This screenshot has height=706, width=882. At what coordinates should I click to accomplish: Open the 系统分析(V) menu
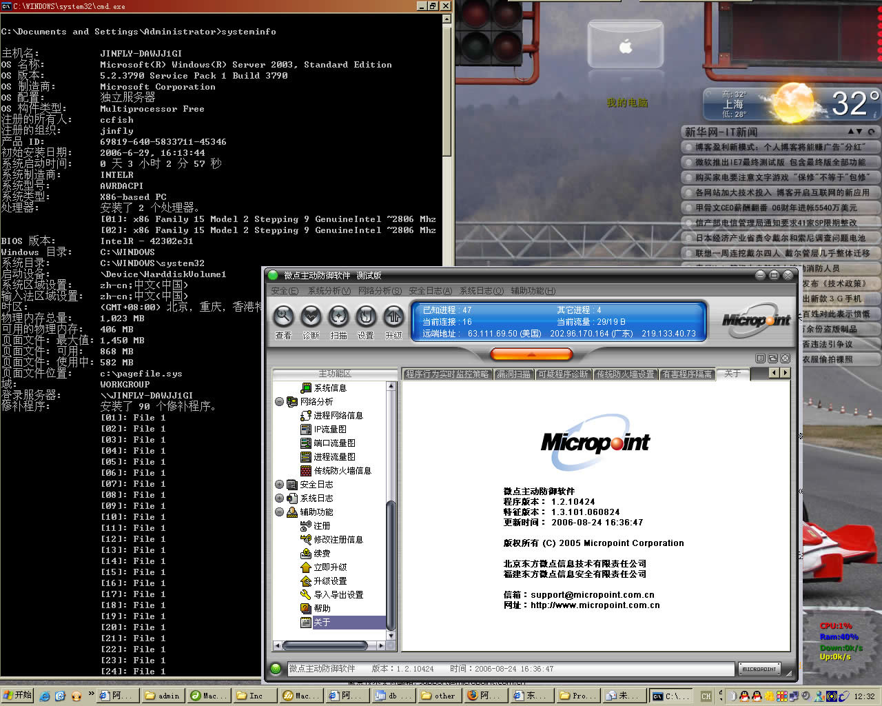(329, 291)
